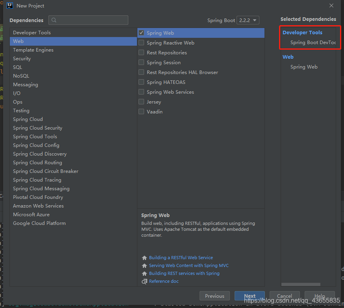The image size is (344, 308).
Task: Click the Help button
Action: pos(320,296)
